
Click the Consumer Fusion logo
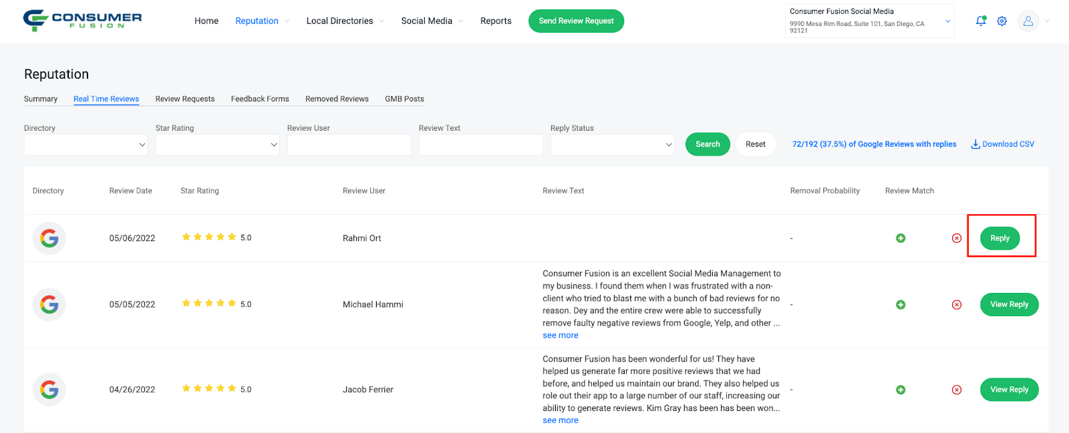(x=82, y=20)
